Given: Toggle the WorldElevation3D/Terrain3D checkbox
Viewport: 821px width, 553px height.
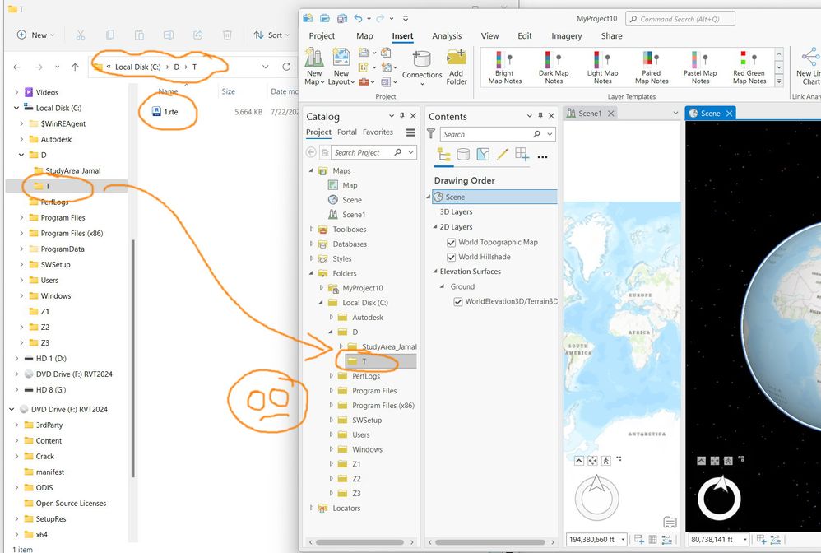Looking at the screenshot, I should click(x=457, y=302).
